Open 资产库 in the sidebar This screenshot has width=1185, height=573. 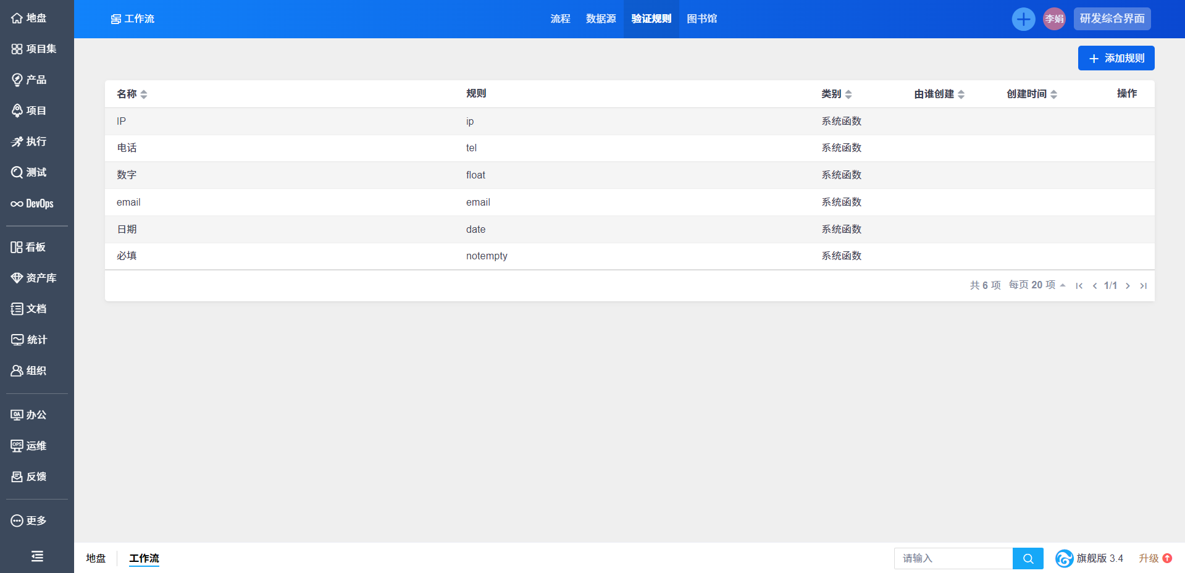34,278
